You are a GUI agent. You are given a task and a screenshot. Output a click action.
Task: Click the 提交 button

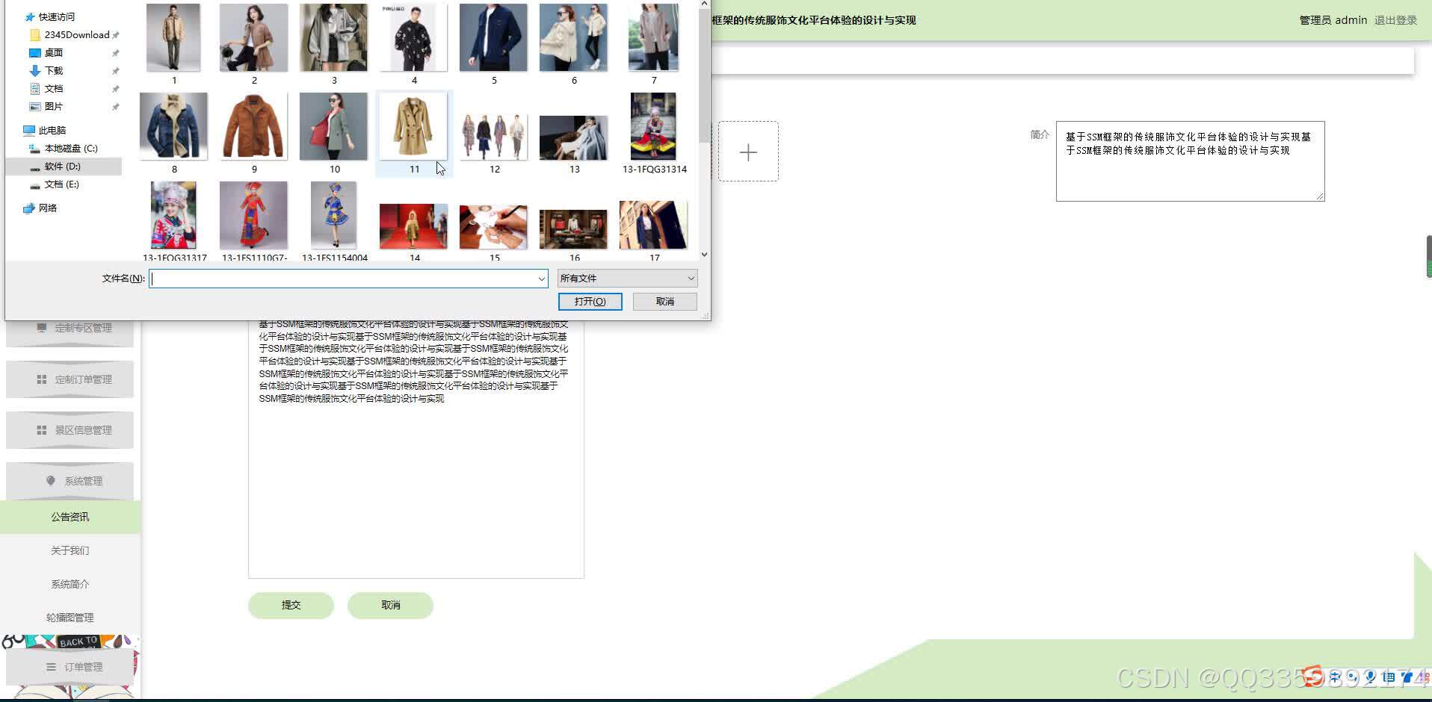291,605
